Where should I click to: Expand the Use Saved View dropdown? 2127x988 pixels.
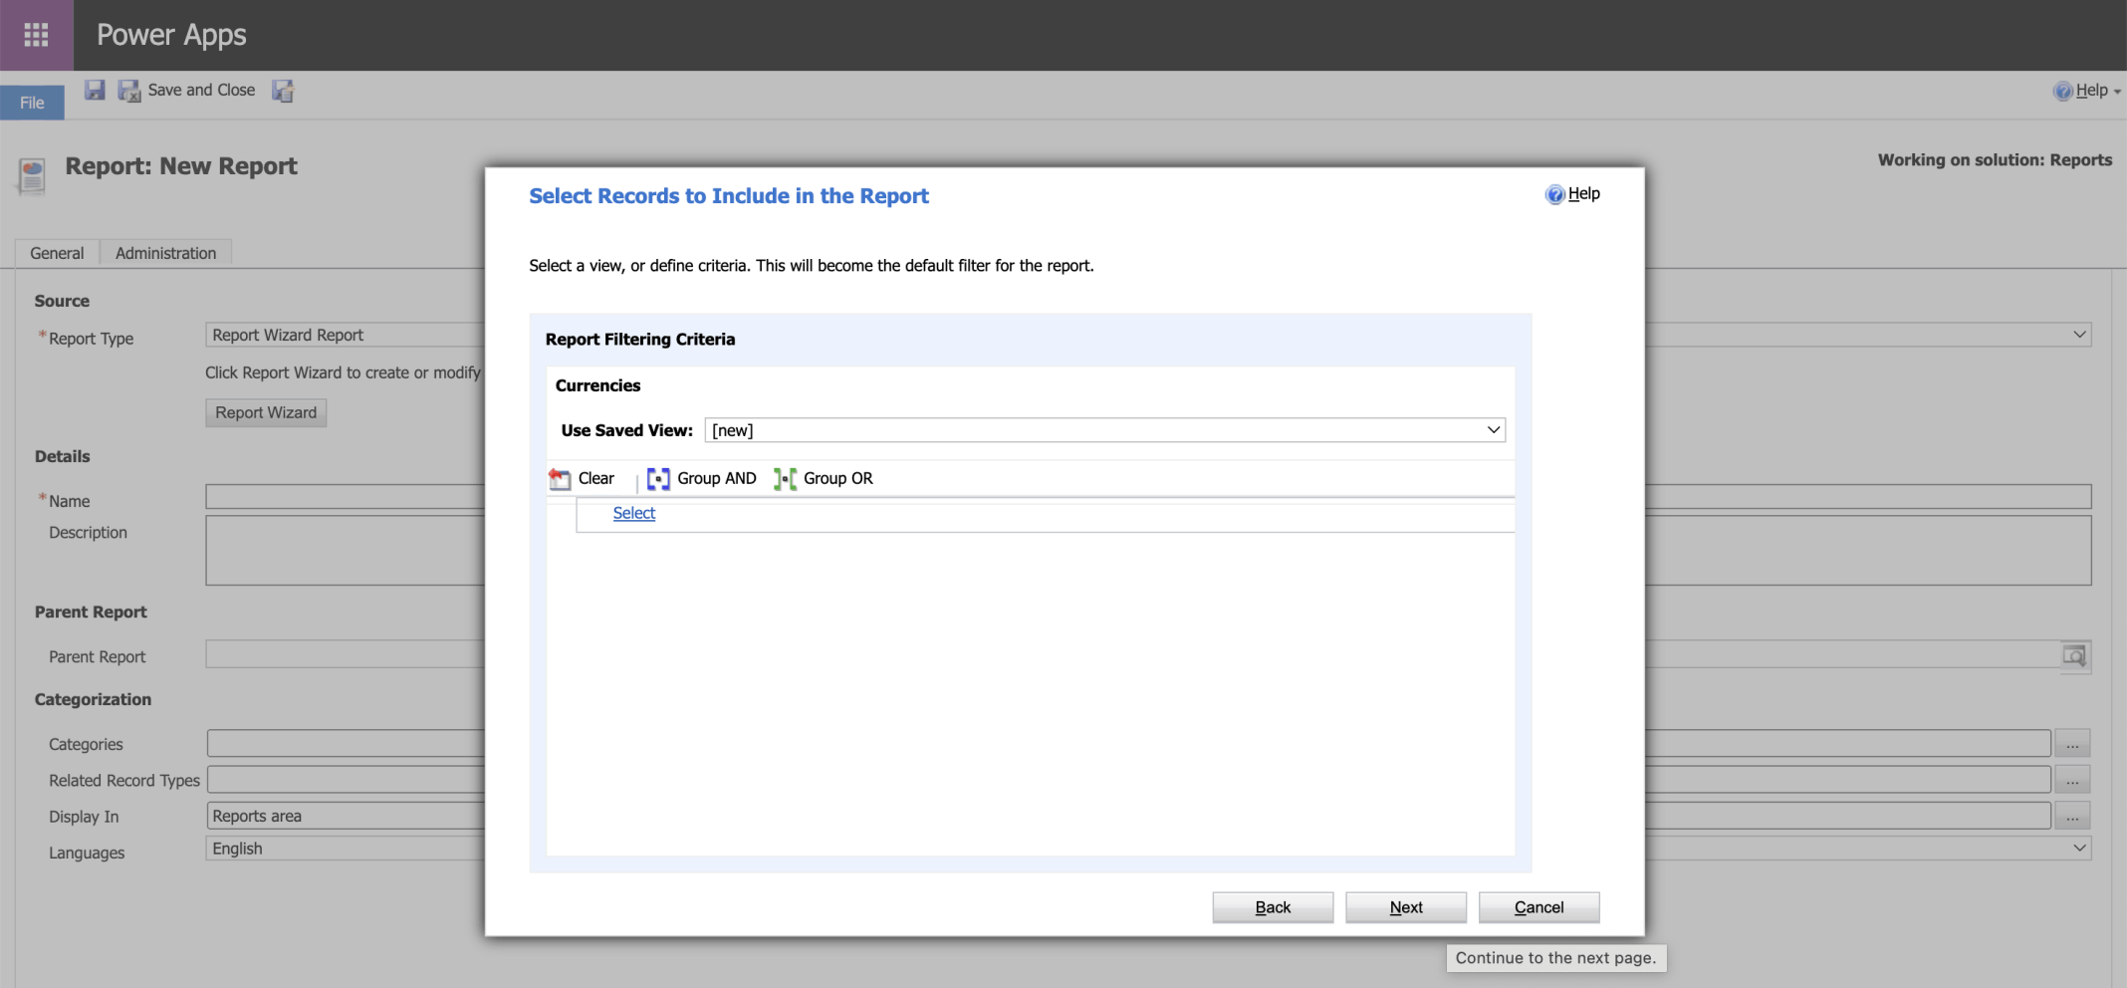coord(1493,430)
